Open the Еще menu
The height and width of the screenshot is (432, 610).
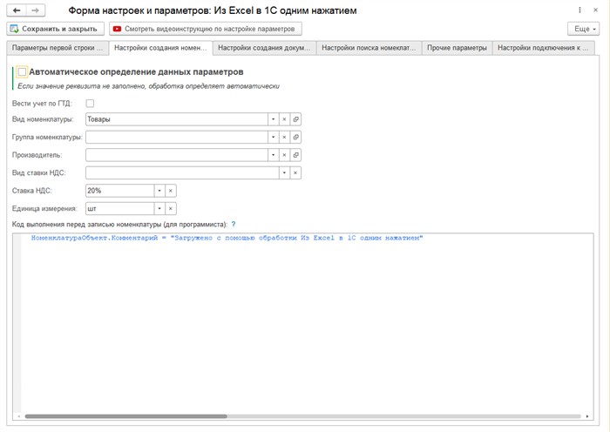tap(583, 29)
